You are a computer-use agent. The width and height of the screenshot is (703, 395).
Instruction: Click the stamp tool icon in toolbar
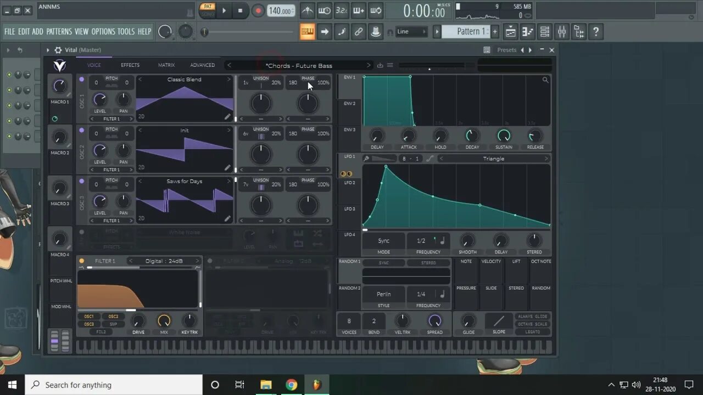tap(376, 32)
